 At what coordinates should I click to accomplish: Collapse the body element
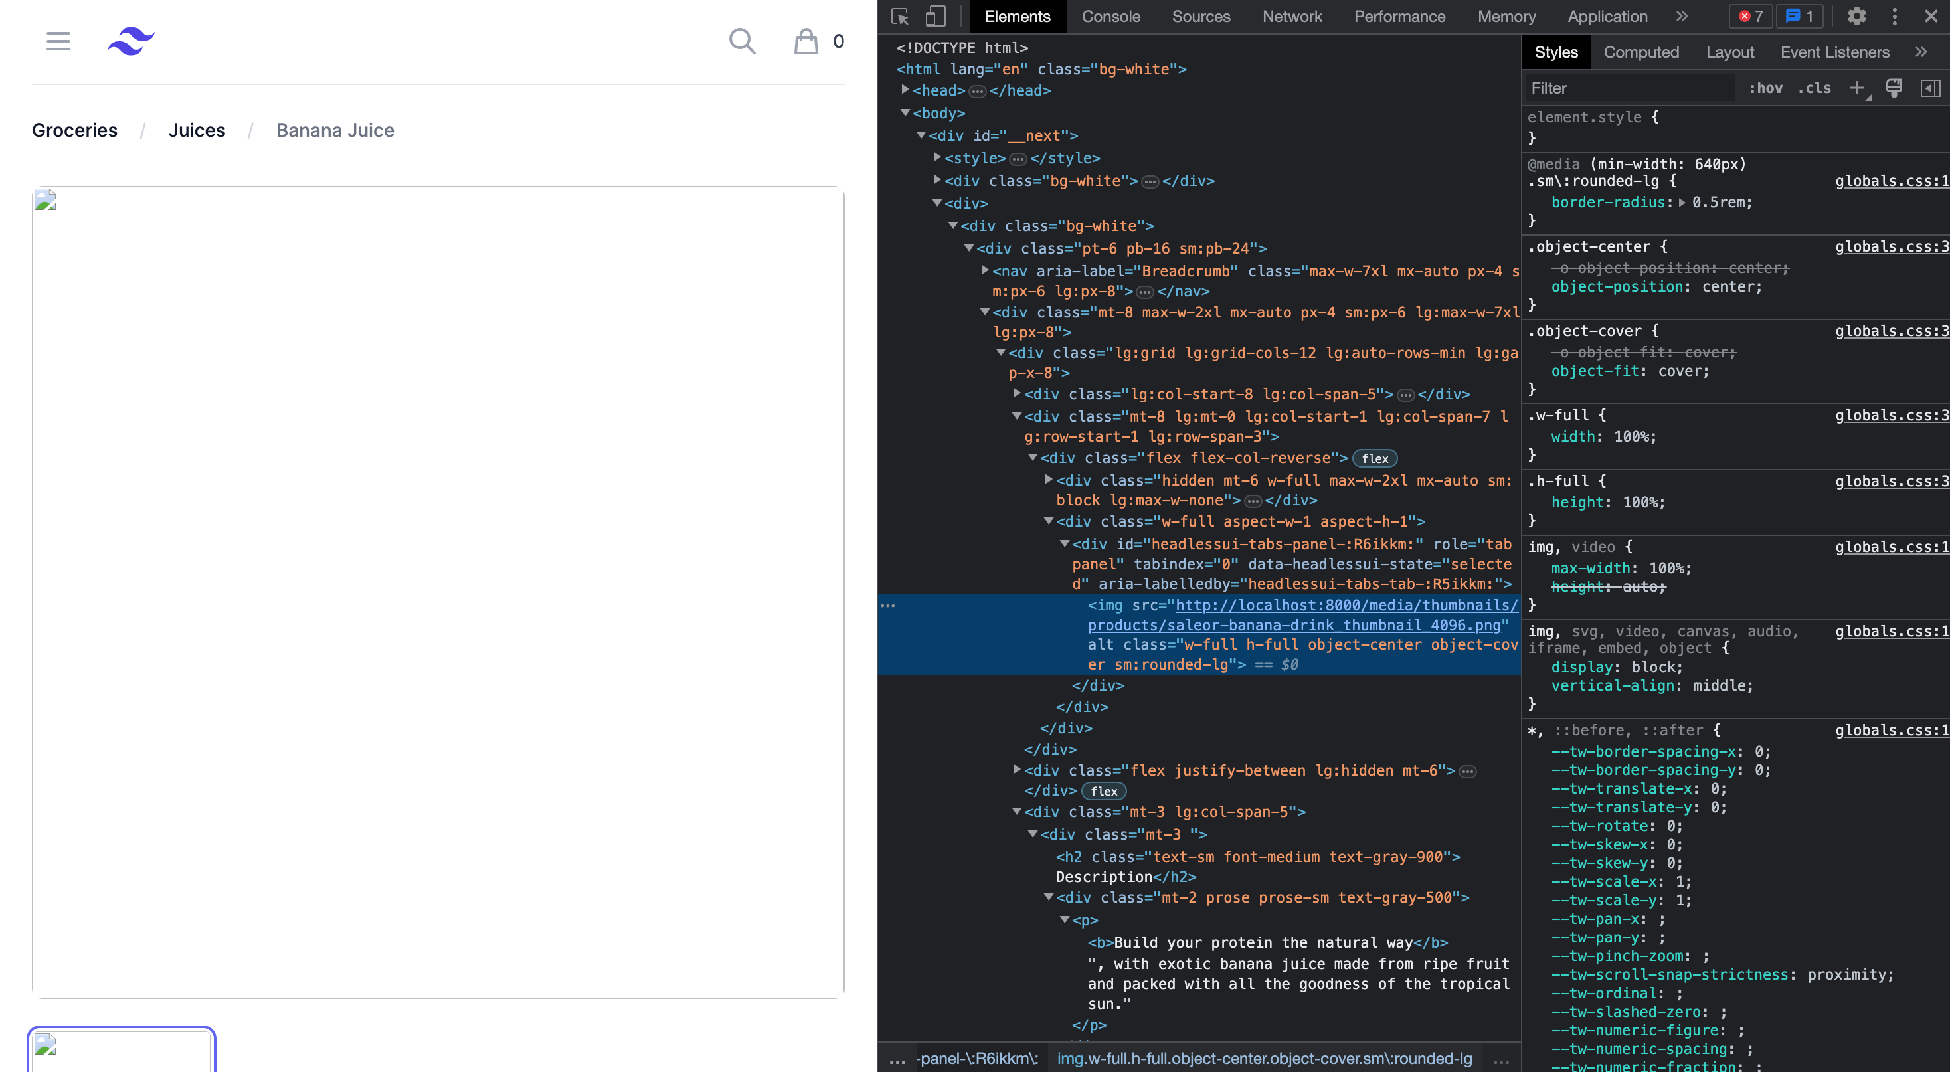point(905,113)
